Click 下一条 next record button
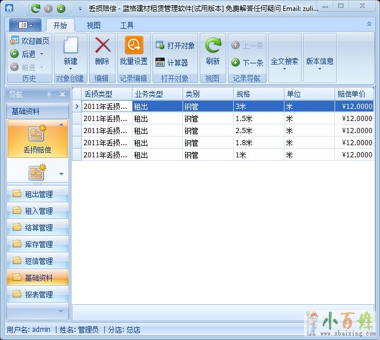This screenshot has width=380, height=340. 248,63
